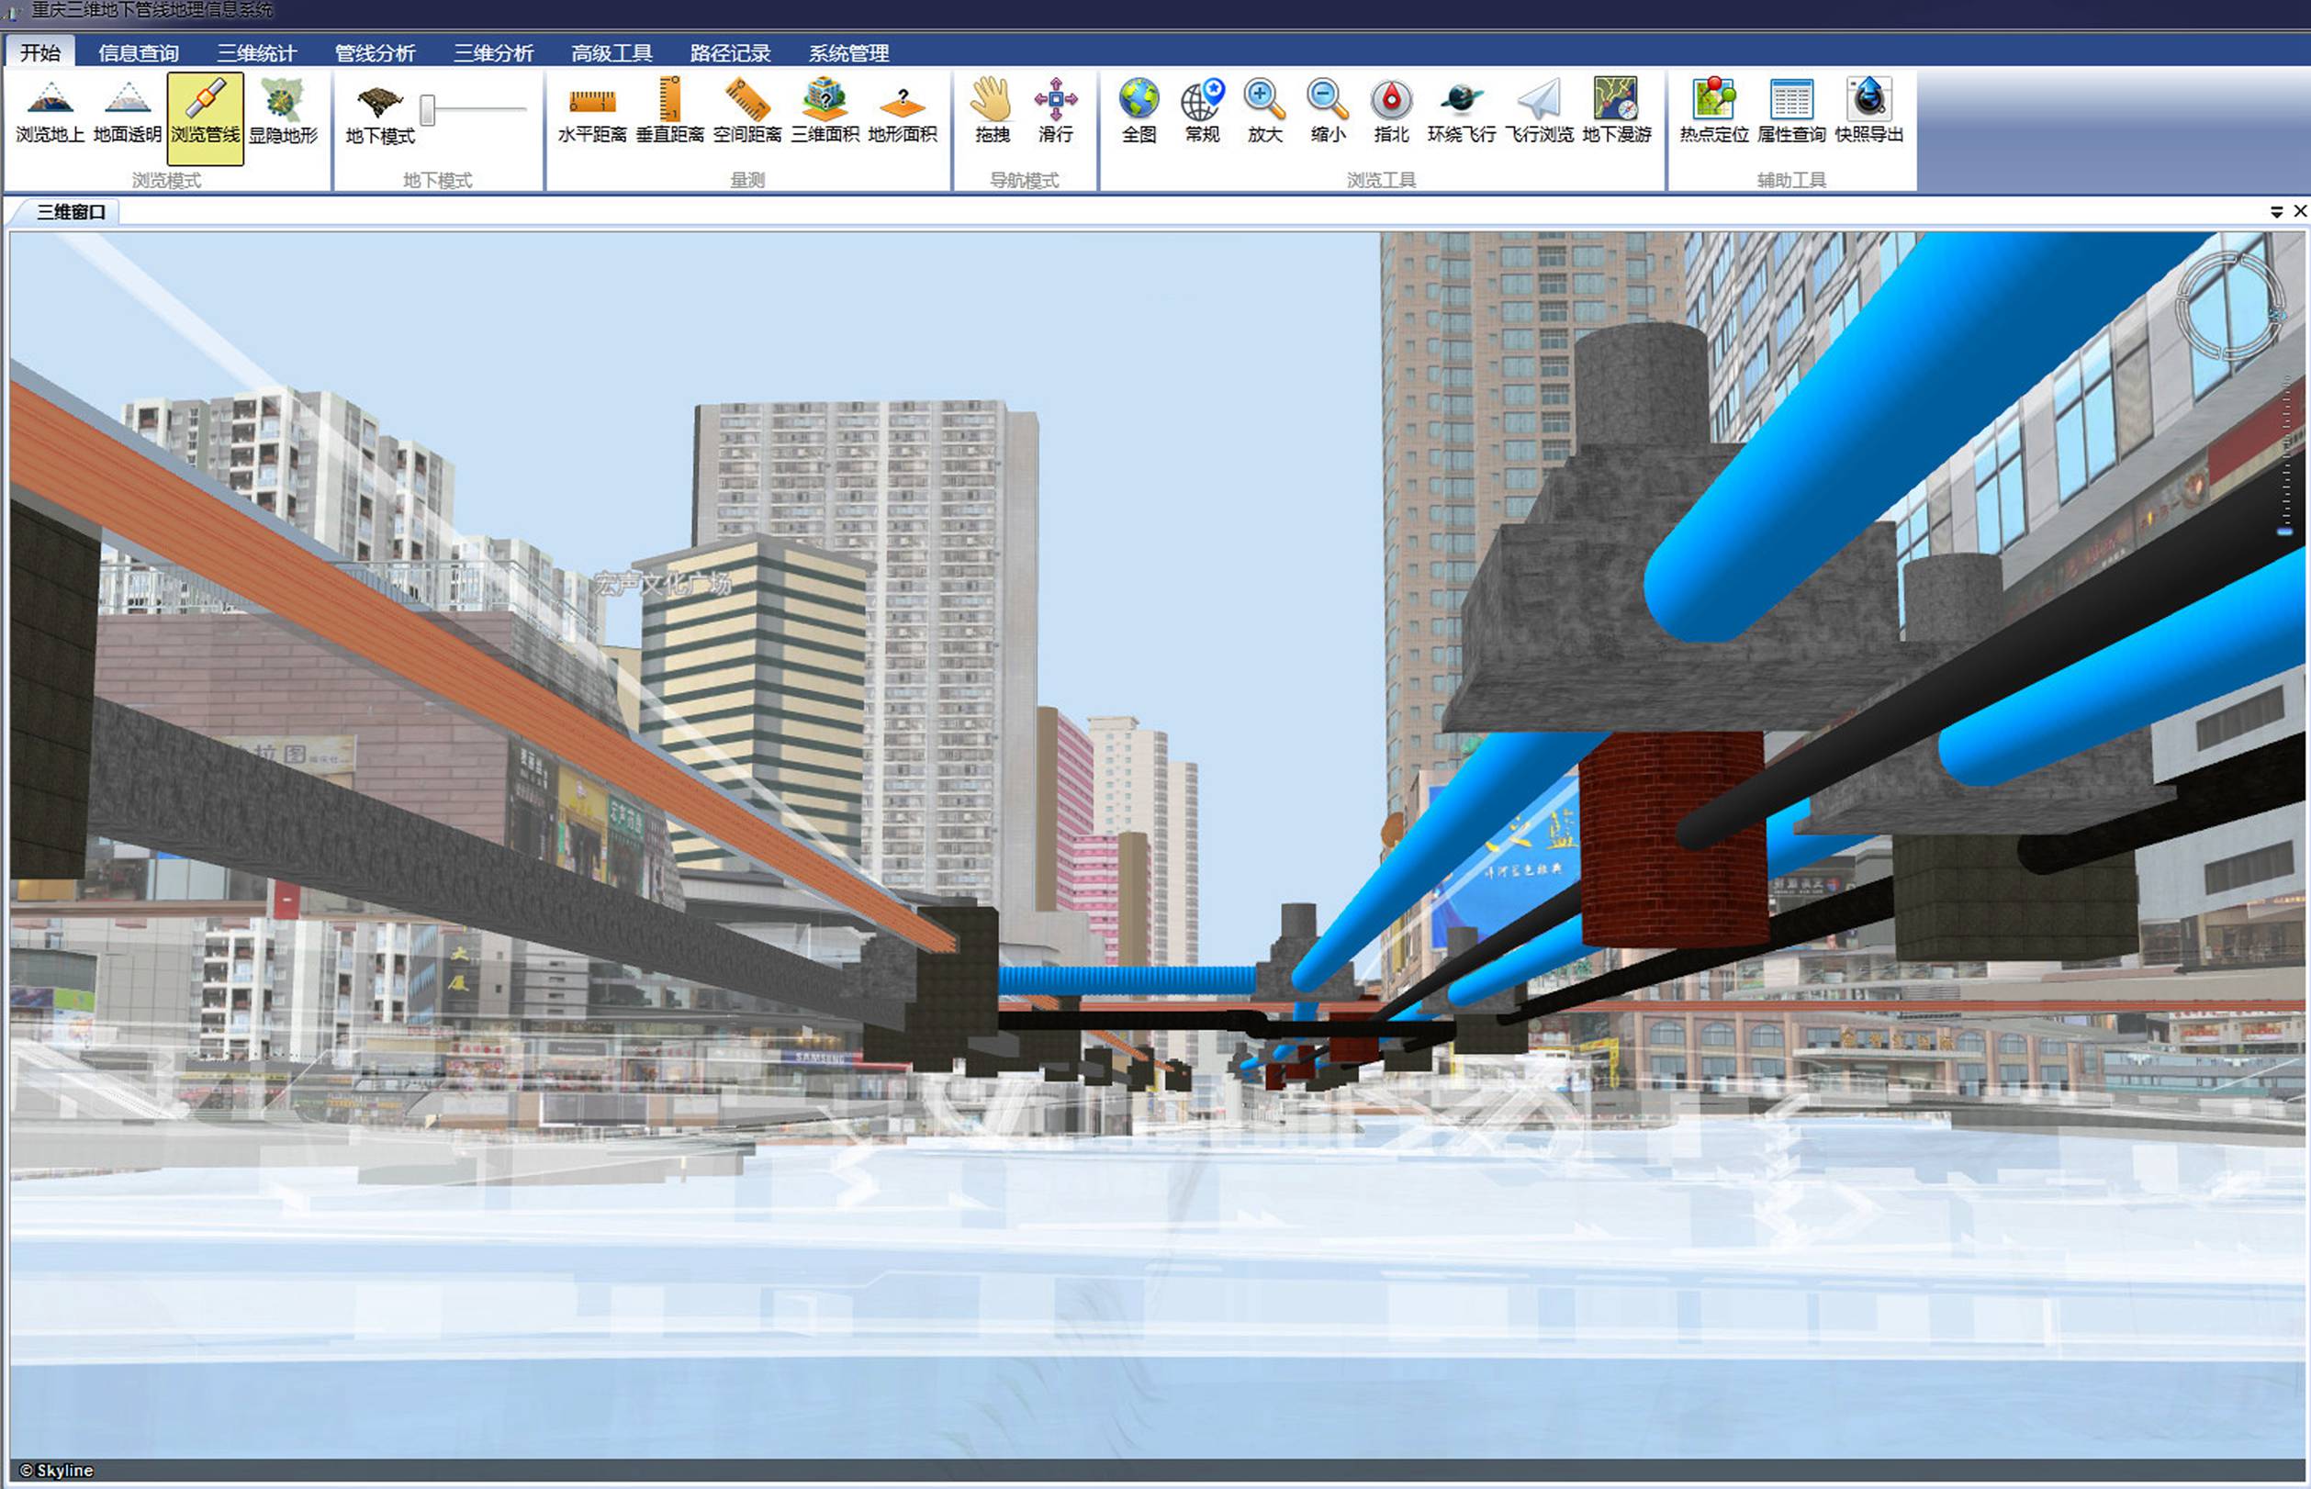Screen dimensions: 2311x1489
Task: Click the underground mode transparency slider
Action: click(x=427, y=109)
